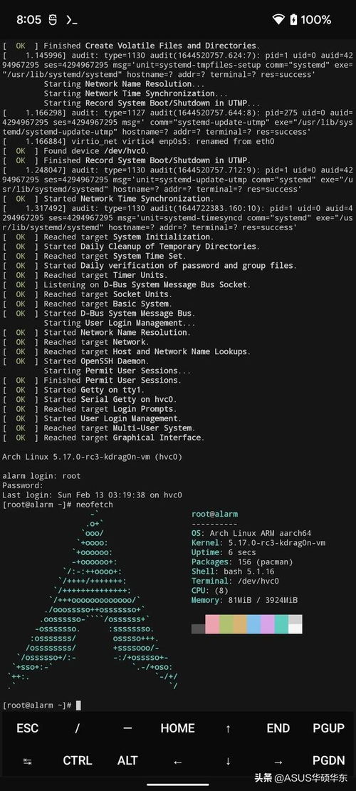Tap the PGUP key
This screenshot has width=356, height=791.
(x=328, y=728)
